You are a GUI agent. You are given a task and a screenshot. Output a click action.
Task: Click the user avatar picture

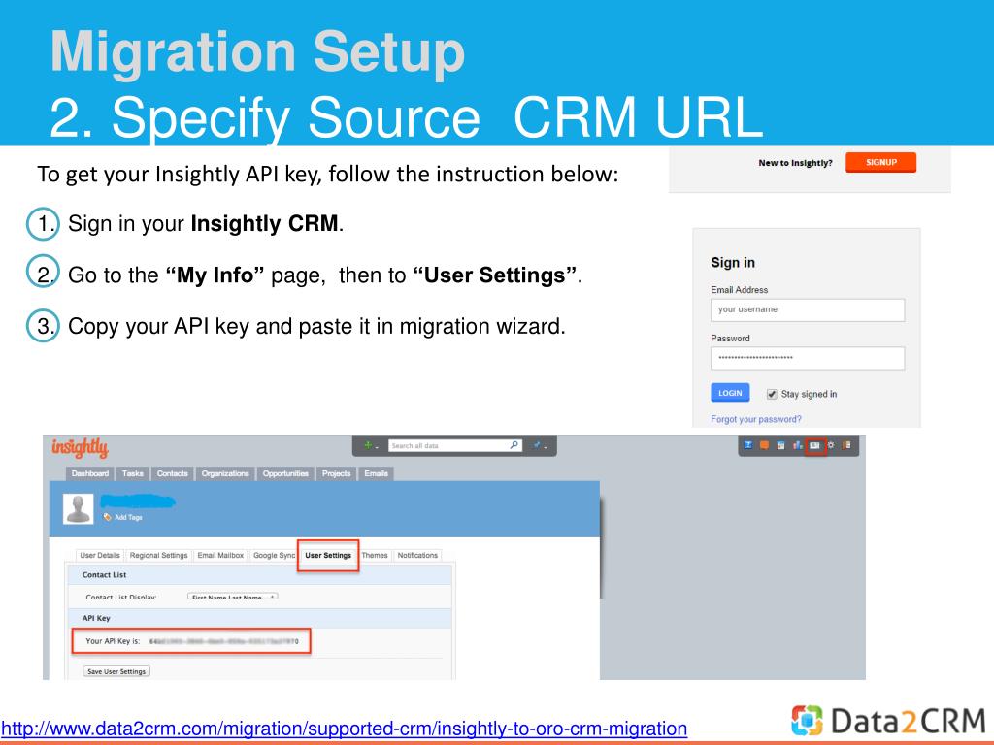[x=79, y=508]
